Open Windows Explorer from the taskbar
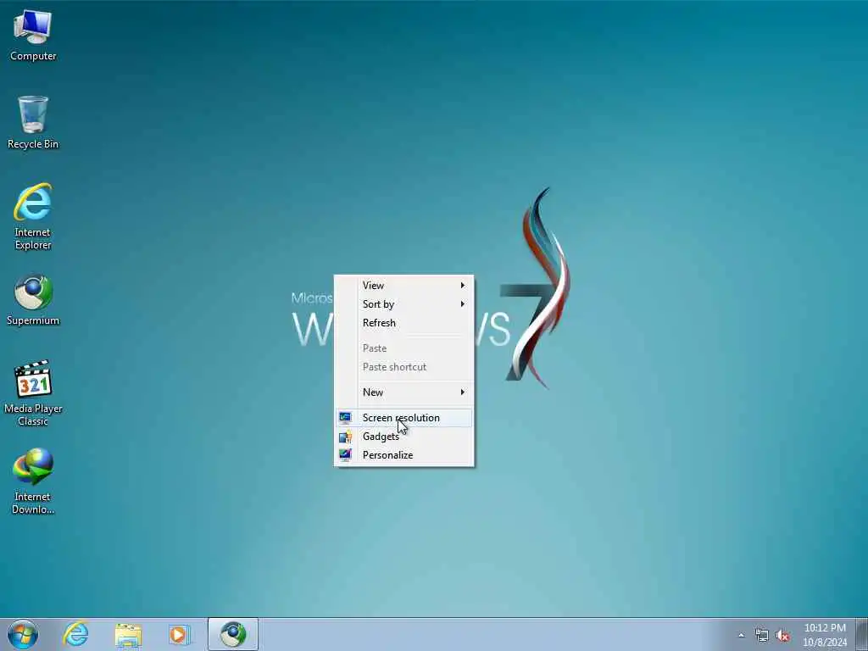This screenshot has height=651, width=868. pos(129,634)
